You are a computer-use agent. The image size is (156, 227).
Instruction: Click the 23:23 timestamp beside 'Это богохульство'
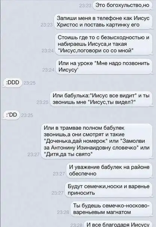[x=85, y=6]
